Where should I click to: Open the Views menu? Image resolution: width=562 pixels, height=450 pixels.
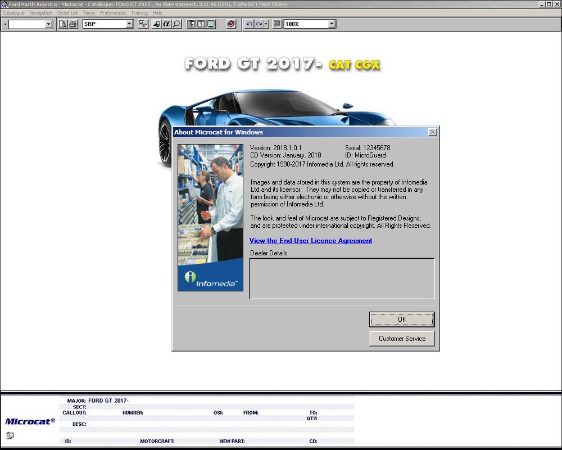[x=89, y=12]
